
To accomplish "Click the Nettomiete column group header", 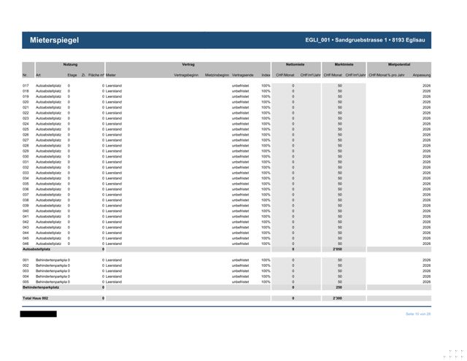I will 295,64.
